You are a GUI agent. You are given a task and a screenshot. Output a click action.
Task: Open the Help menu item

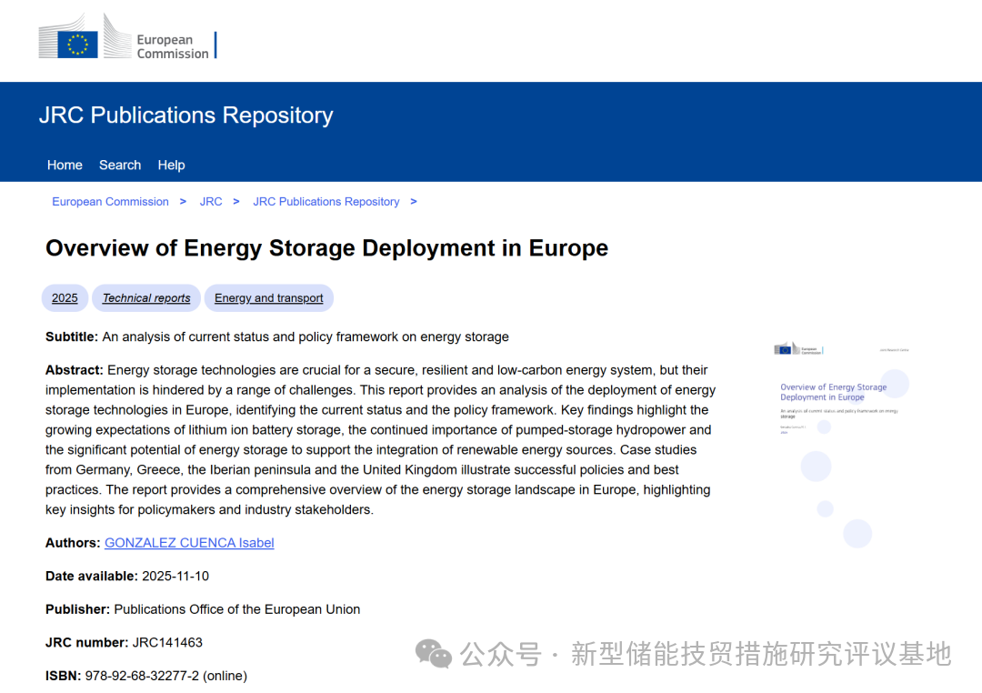[x=171, y=165]
